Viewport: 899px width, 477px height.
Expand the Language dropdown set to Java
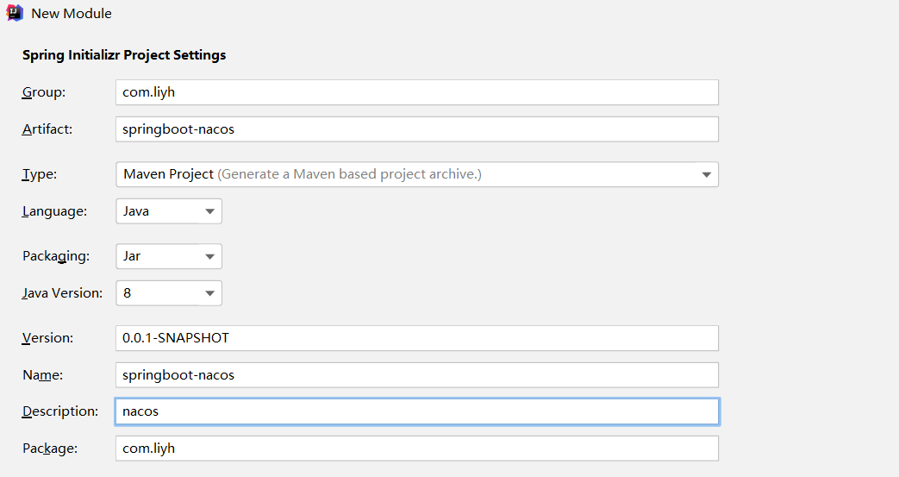coord(169,211)
